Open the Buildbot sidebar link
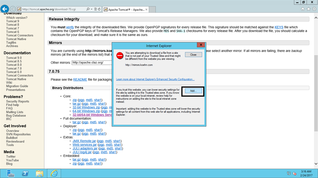The width and height of the screenshot is (318, 178). tap(12, 138)
